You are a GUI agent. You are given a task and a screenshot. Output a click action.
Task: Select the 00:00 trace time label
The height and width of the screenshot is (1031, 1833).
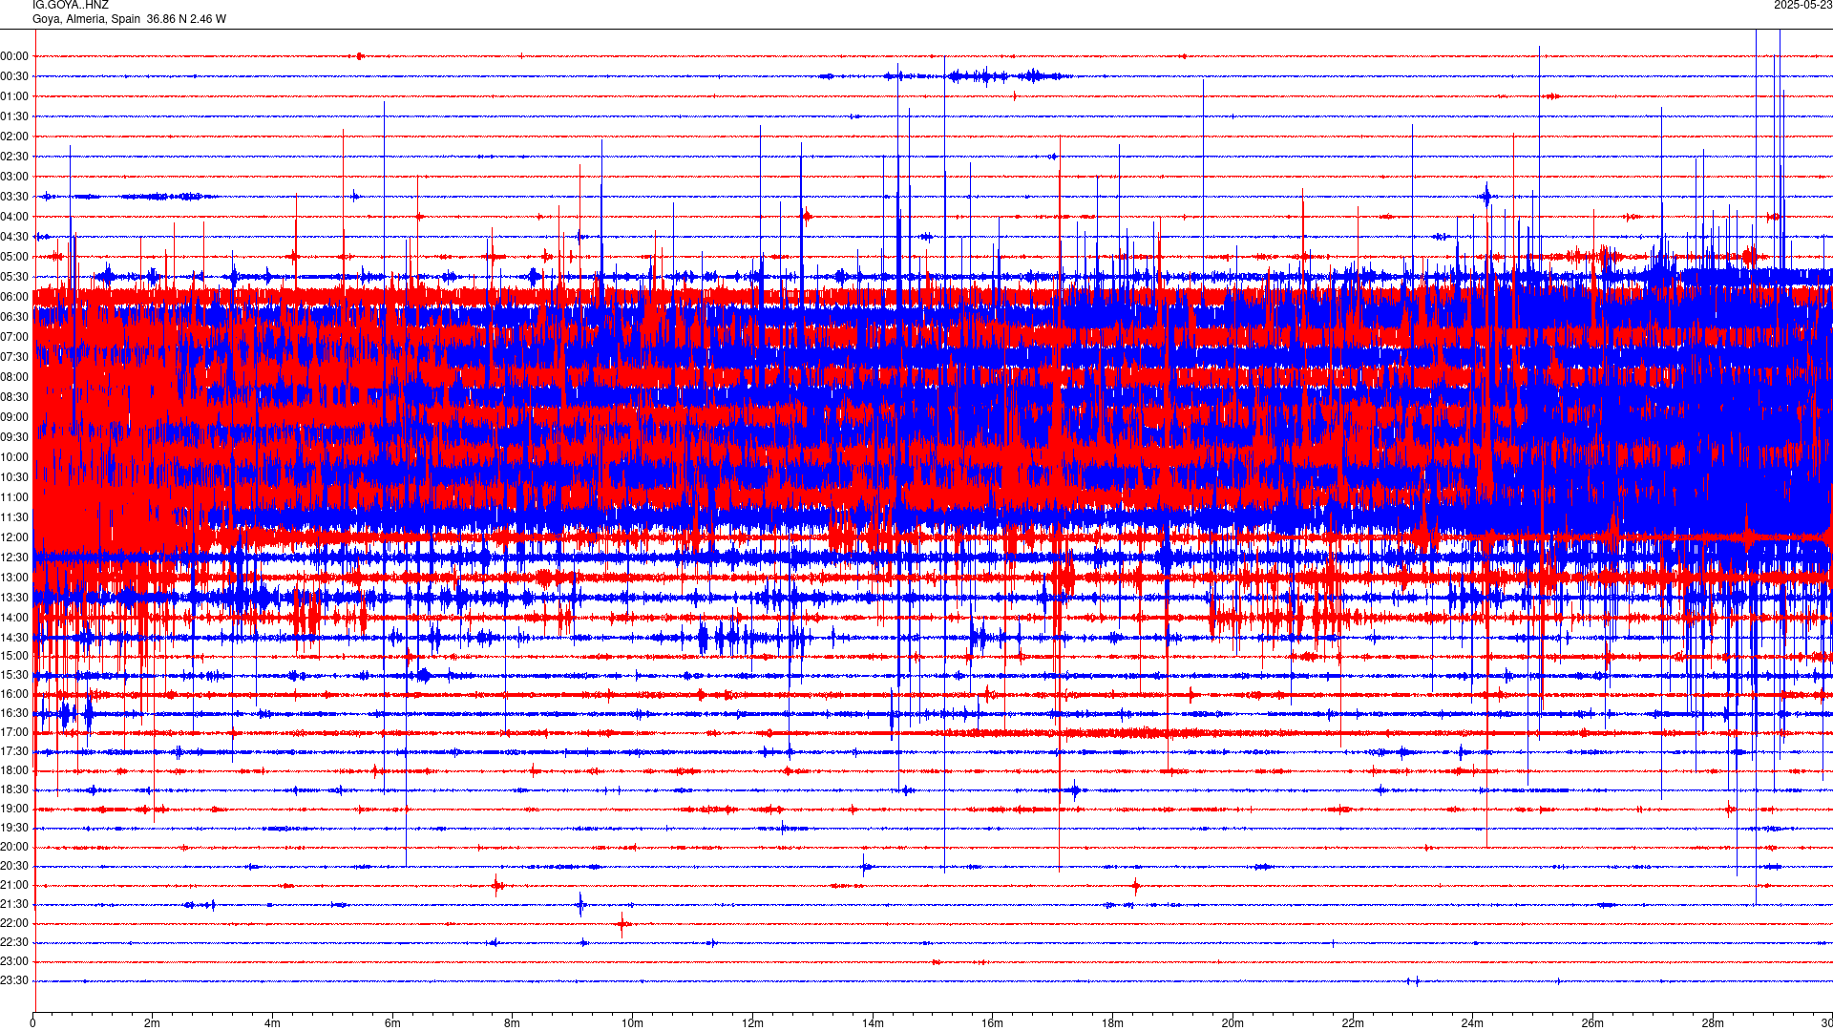point(14,57)
